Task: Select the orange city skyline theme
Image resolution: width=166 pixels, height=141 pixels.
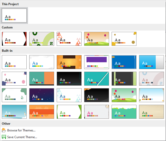Action: point(42,112)
